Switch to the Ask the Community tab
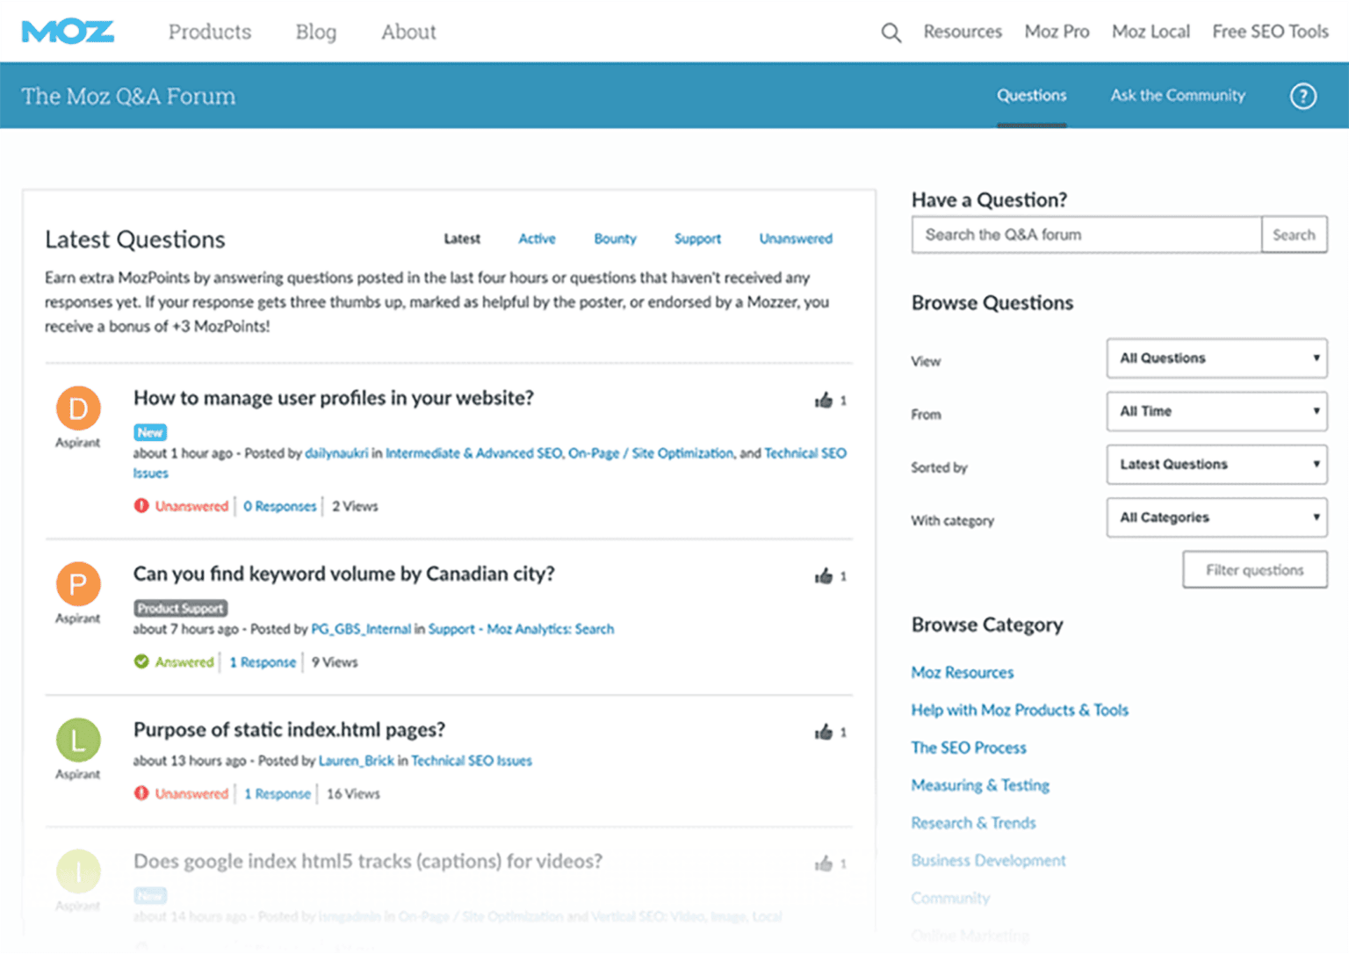The height and width of the screenshot is (954, 1349). (x=1177, y=95)
